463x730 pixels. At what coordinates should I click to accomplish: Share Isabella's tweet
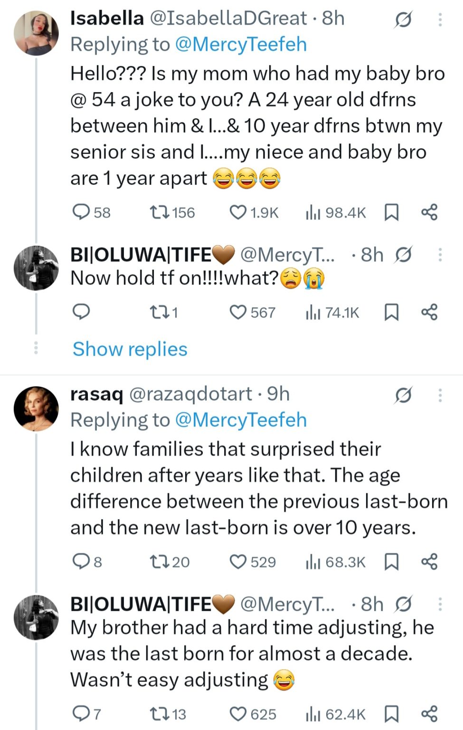click(429, 212)
